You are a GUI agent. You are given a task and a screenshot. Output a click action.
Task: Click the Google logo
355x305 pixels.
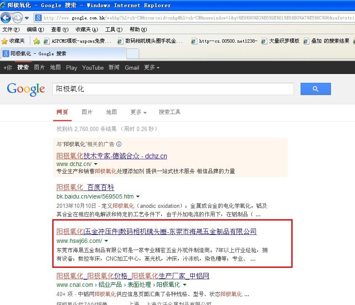click(26, 89)
